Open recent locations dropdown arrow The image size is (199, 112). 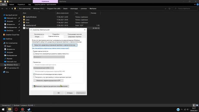[9, 9]
